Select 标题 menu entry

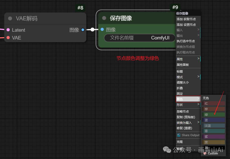click(x=188, y=71)
